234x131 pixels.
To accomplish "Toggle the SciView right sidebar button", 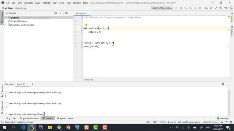I will pyautogui.click(x=232, y=17).
